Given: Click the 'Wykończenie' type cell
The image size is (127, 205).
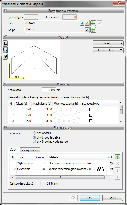Looking at the screenshot, I should click(x=26, y=163).
